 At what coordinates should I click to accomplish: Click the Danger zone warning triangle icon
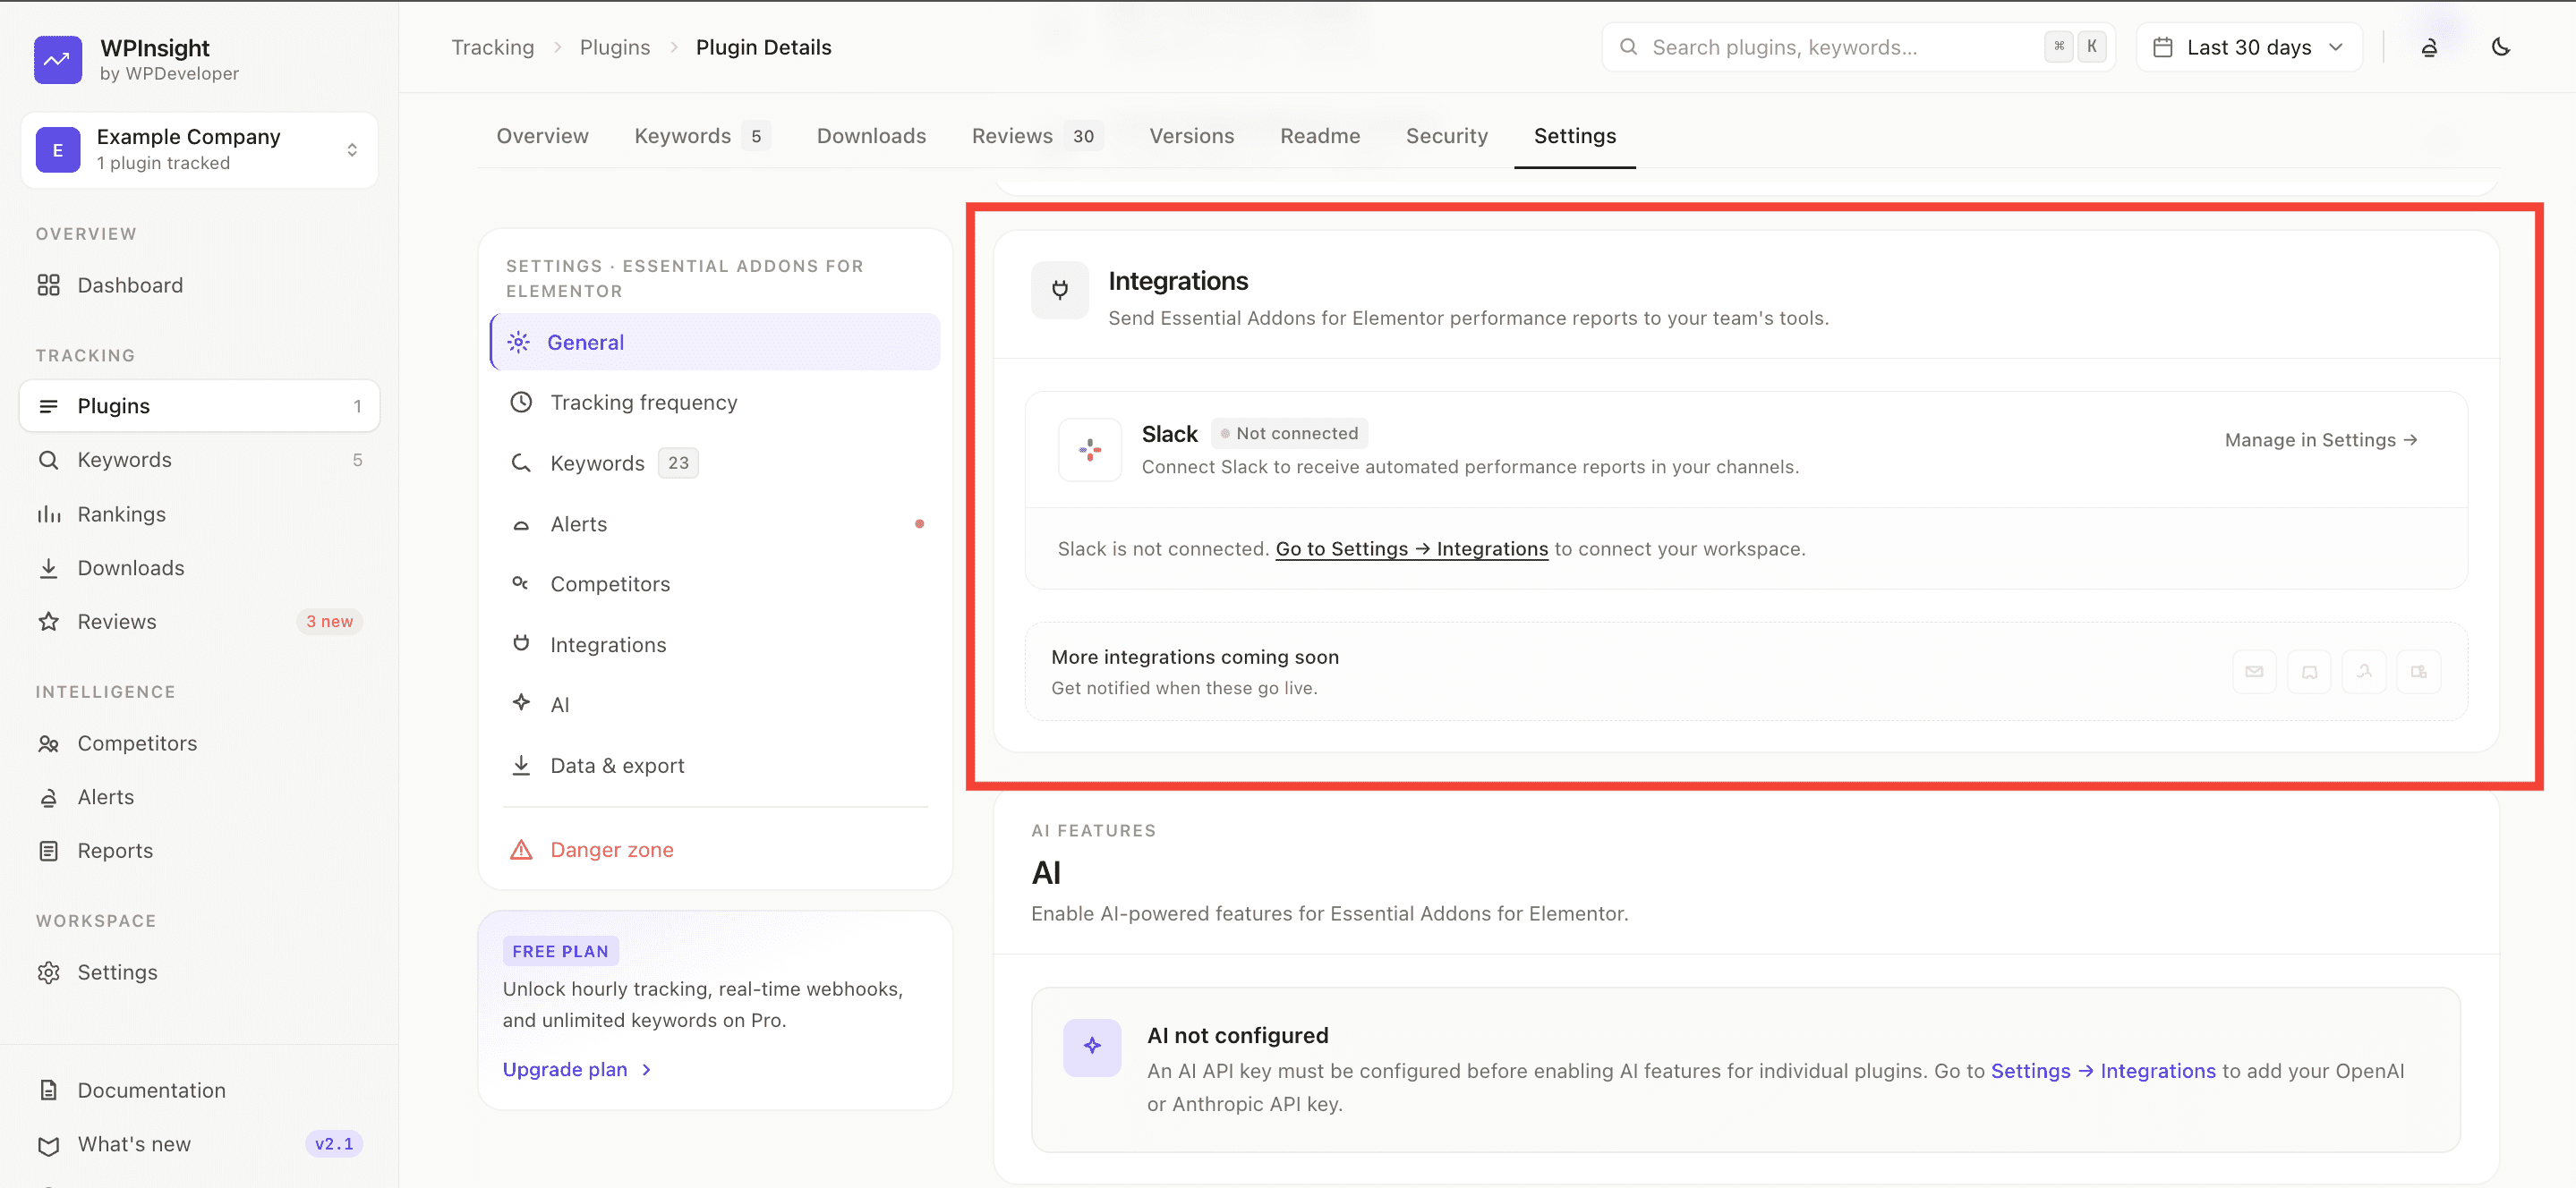pyautogui.click(x=521, y=849)
